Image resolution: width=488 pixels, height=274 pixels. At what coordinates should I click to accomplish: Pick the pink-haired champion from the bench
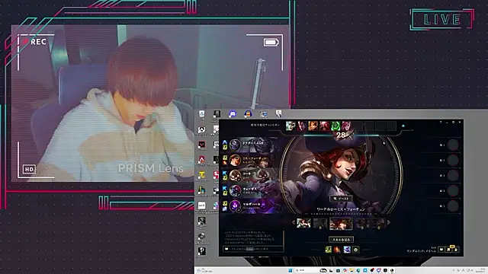(x=346, y=126)
